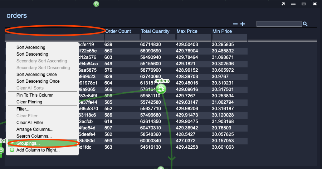Screen dimensions: 322x169
Task: Click the Order Count column header
Action: coord(118,31)
